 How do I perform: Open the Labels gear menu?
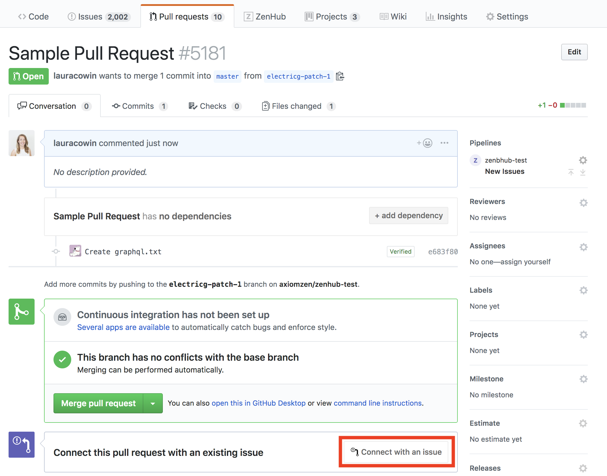[583, 290]
